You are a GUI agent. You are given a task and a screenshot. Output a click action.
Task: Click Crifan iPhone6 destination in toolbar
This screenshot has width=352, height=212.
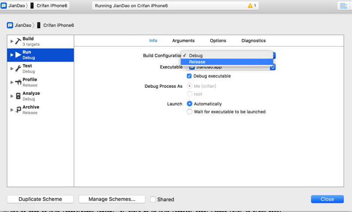tap(52, 6)
